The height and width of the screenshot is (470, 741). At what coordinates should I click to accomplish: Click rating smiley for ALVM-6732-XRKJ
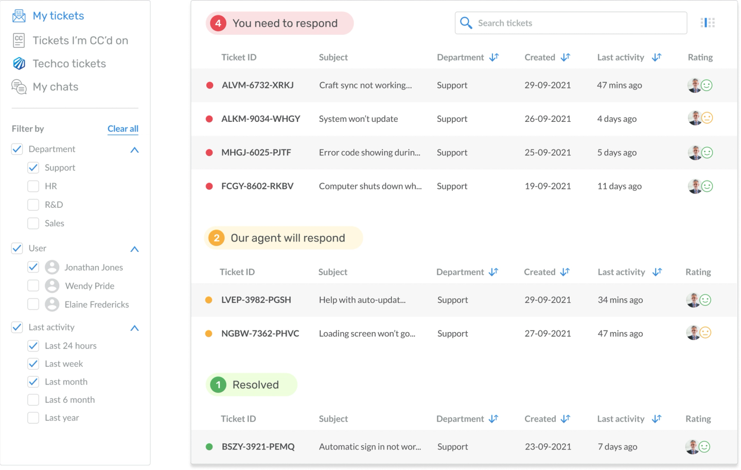coord(707,85)
